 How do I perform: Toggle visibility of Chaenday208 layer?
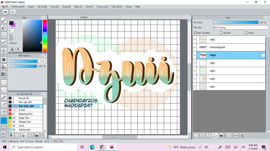[195, 47]
